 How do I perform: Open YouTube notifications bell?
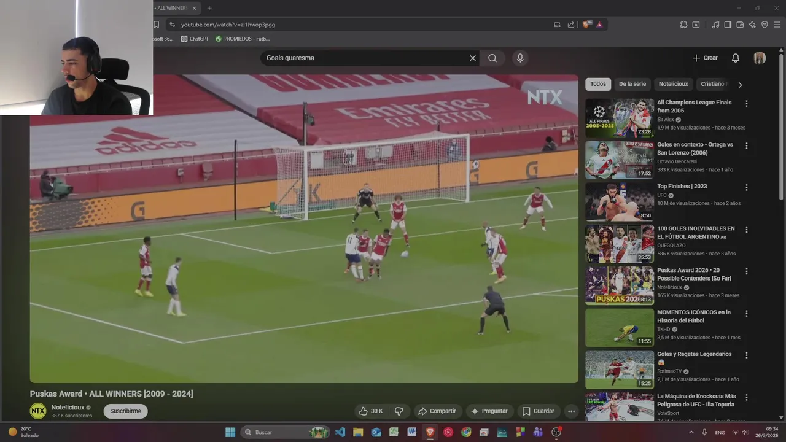click(x=736, y=58)
